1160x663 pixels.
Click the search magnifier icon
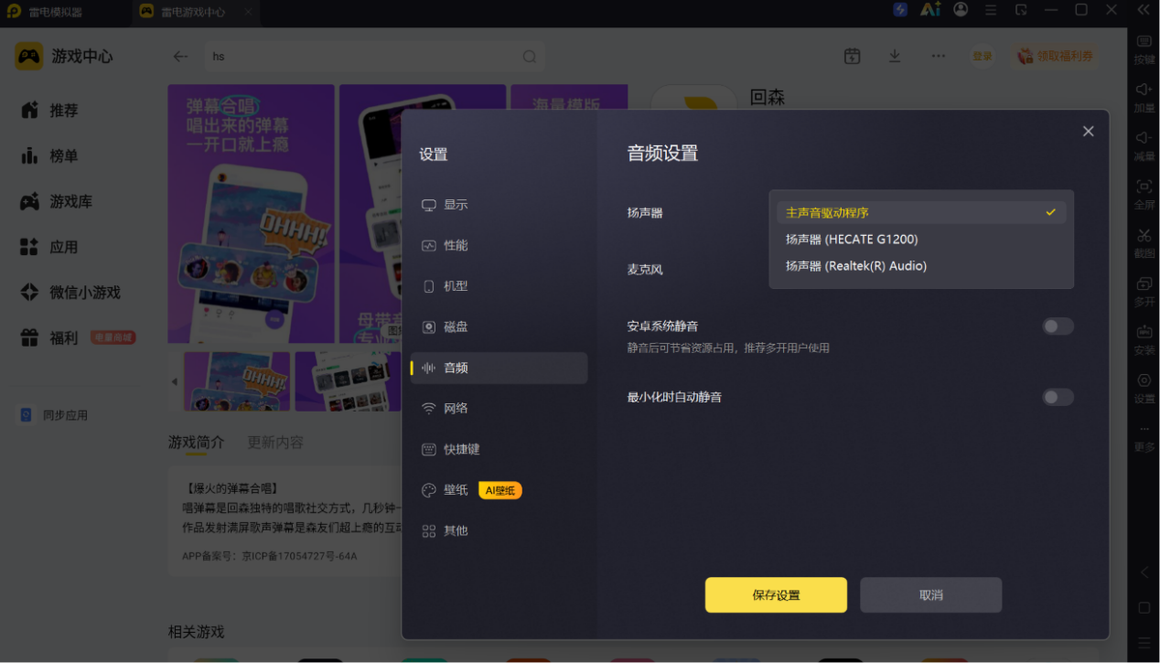click(530, 57)
